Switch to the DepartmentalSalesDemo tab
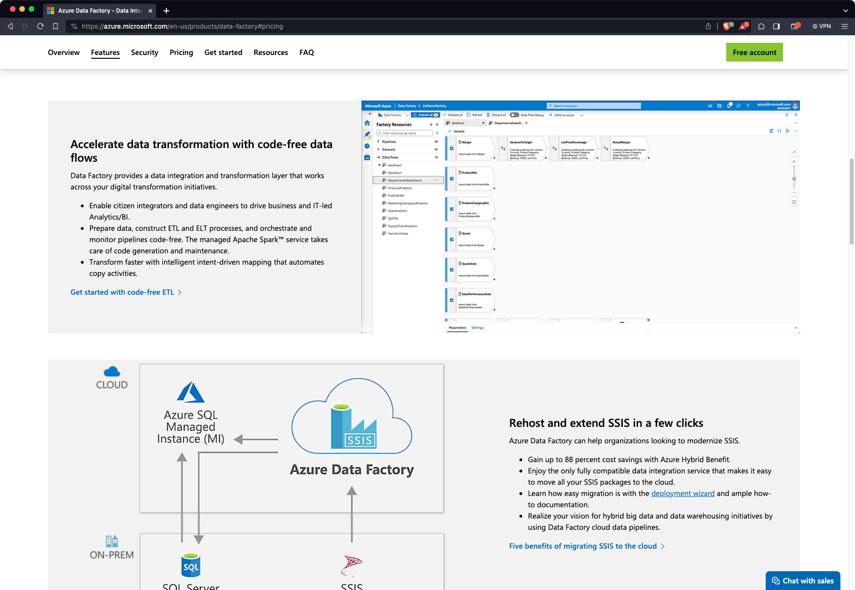This screenshot has width=855, height=590. [508, 123]
